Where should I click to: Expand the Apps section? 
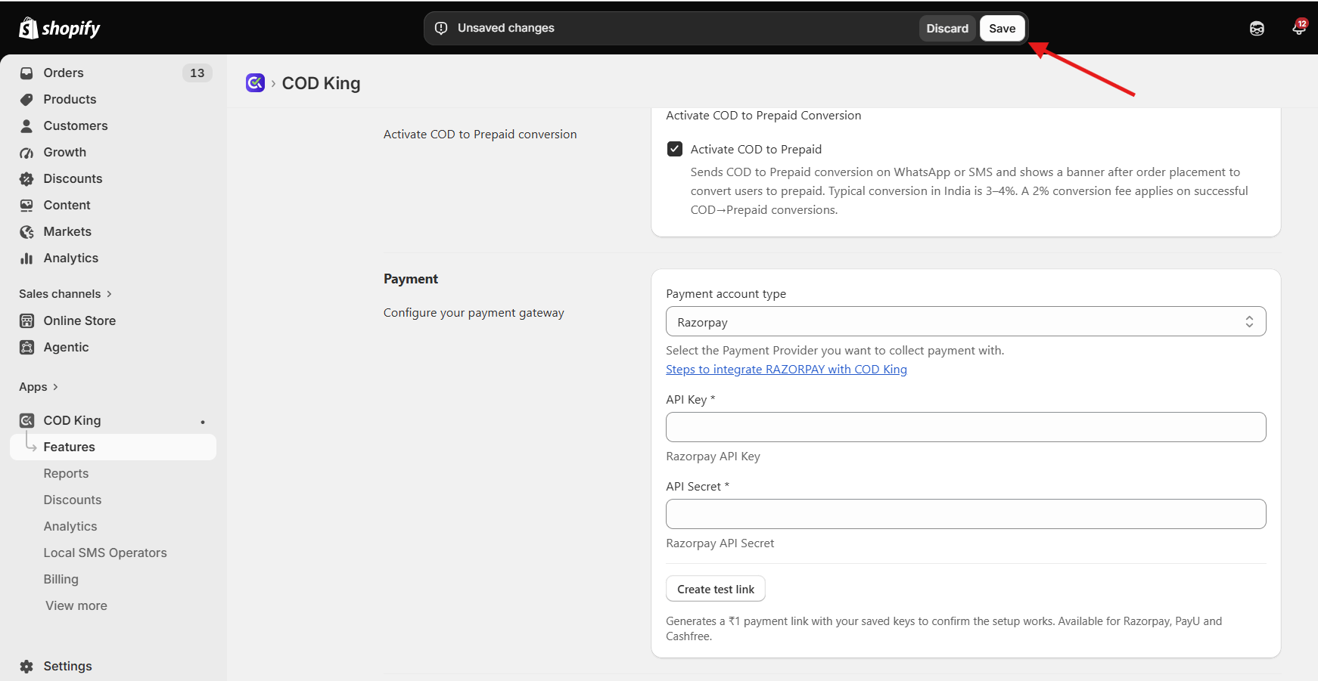[x=39, y=387]
